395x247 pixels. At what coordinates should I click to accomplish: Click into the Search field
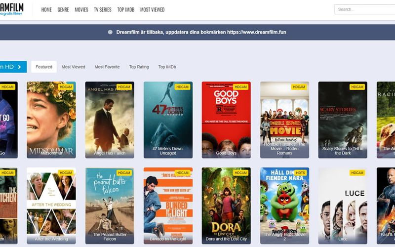365,9
